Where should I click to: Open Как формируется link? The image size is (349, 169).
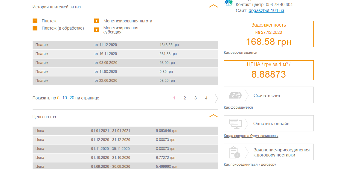238,107
